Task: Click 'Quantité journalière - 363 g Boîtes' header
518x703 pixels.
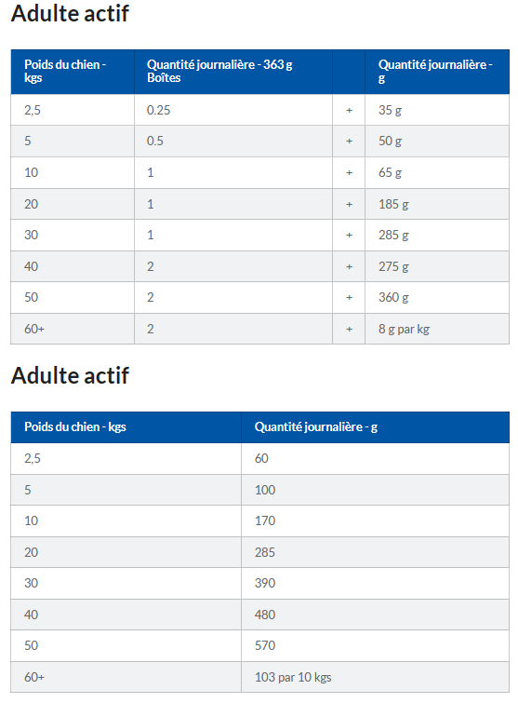Action: pyautogui.click(x=233, y=72)
